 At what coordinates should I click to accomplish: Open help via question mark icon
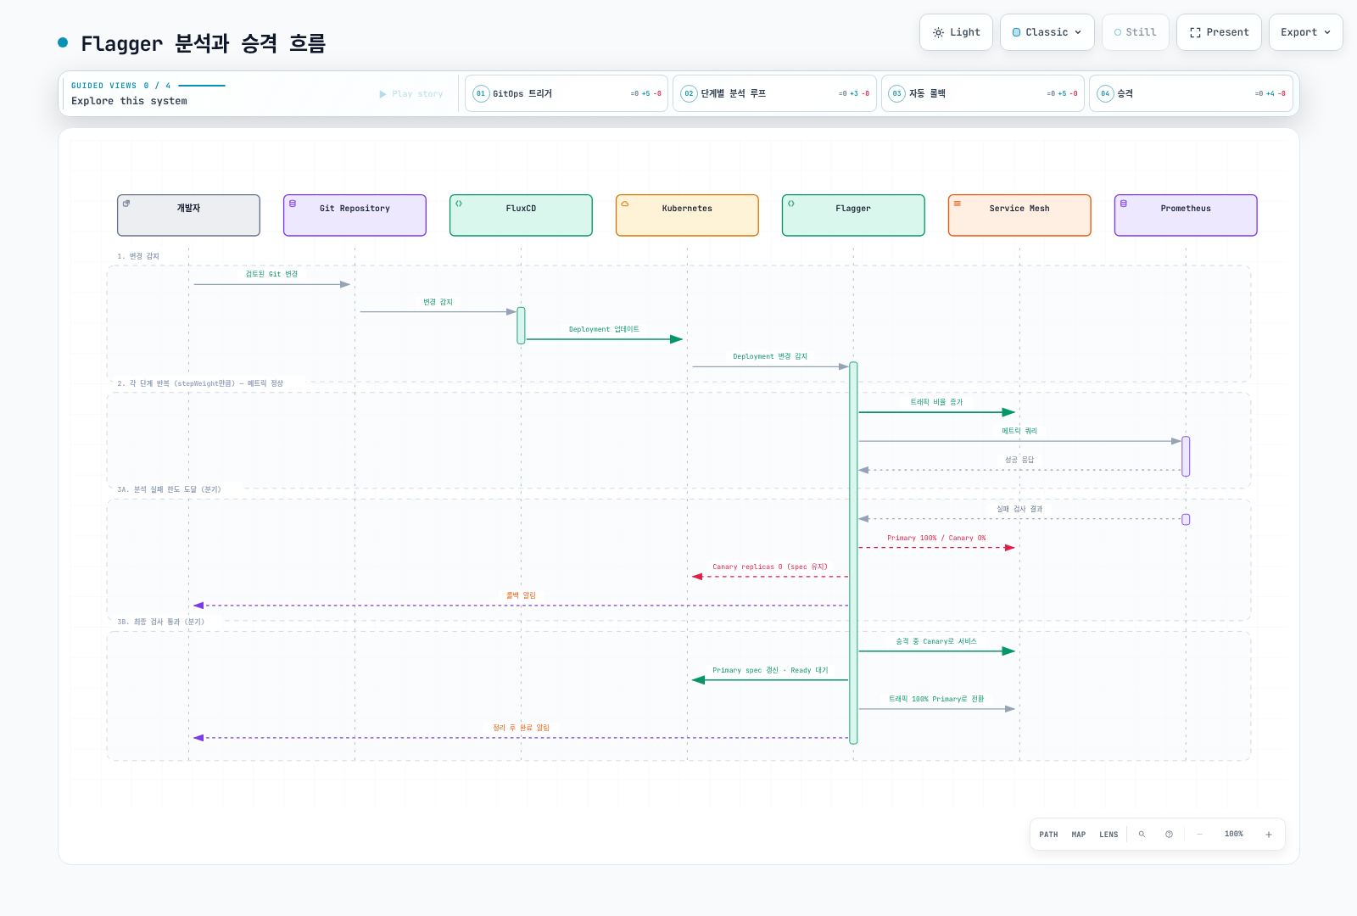coord(1169,835)
